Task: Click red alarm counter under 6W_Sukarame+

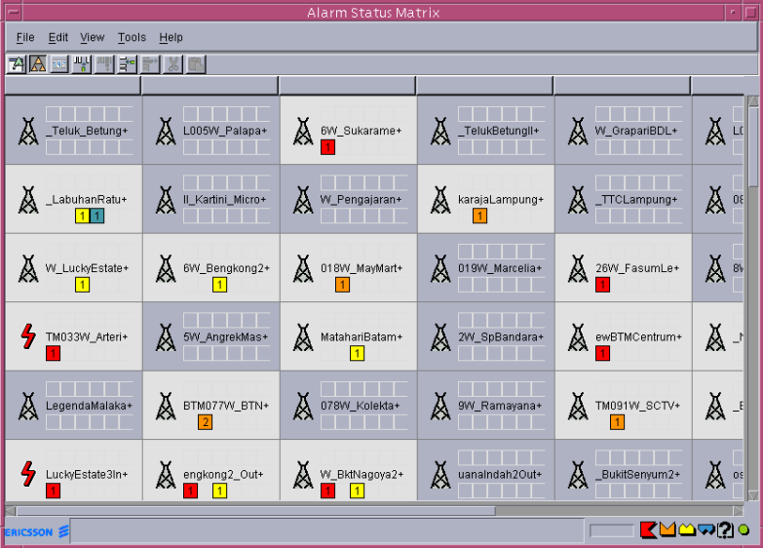Action: pos(327,147)
